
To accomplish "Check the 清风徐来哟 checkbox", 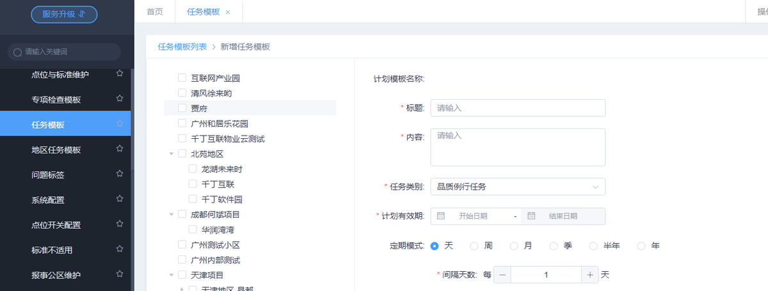I will click(182, 93).
